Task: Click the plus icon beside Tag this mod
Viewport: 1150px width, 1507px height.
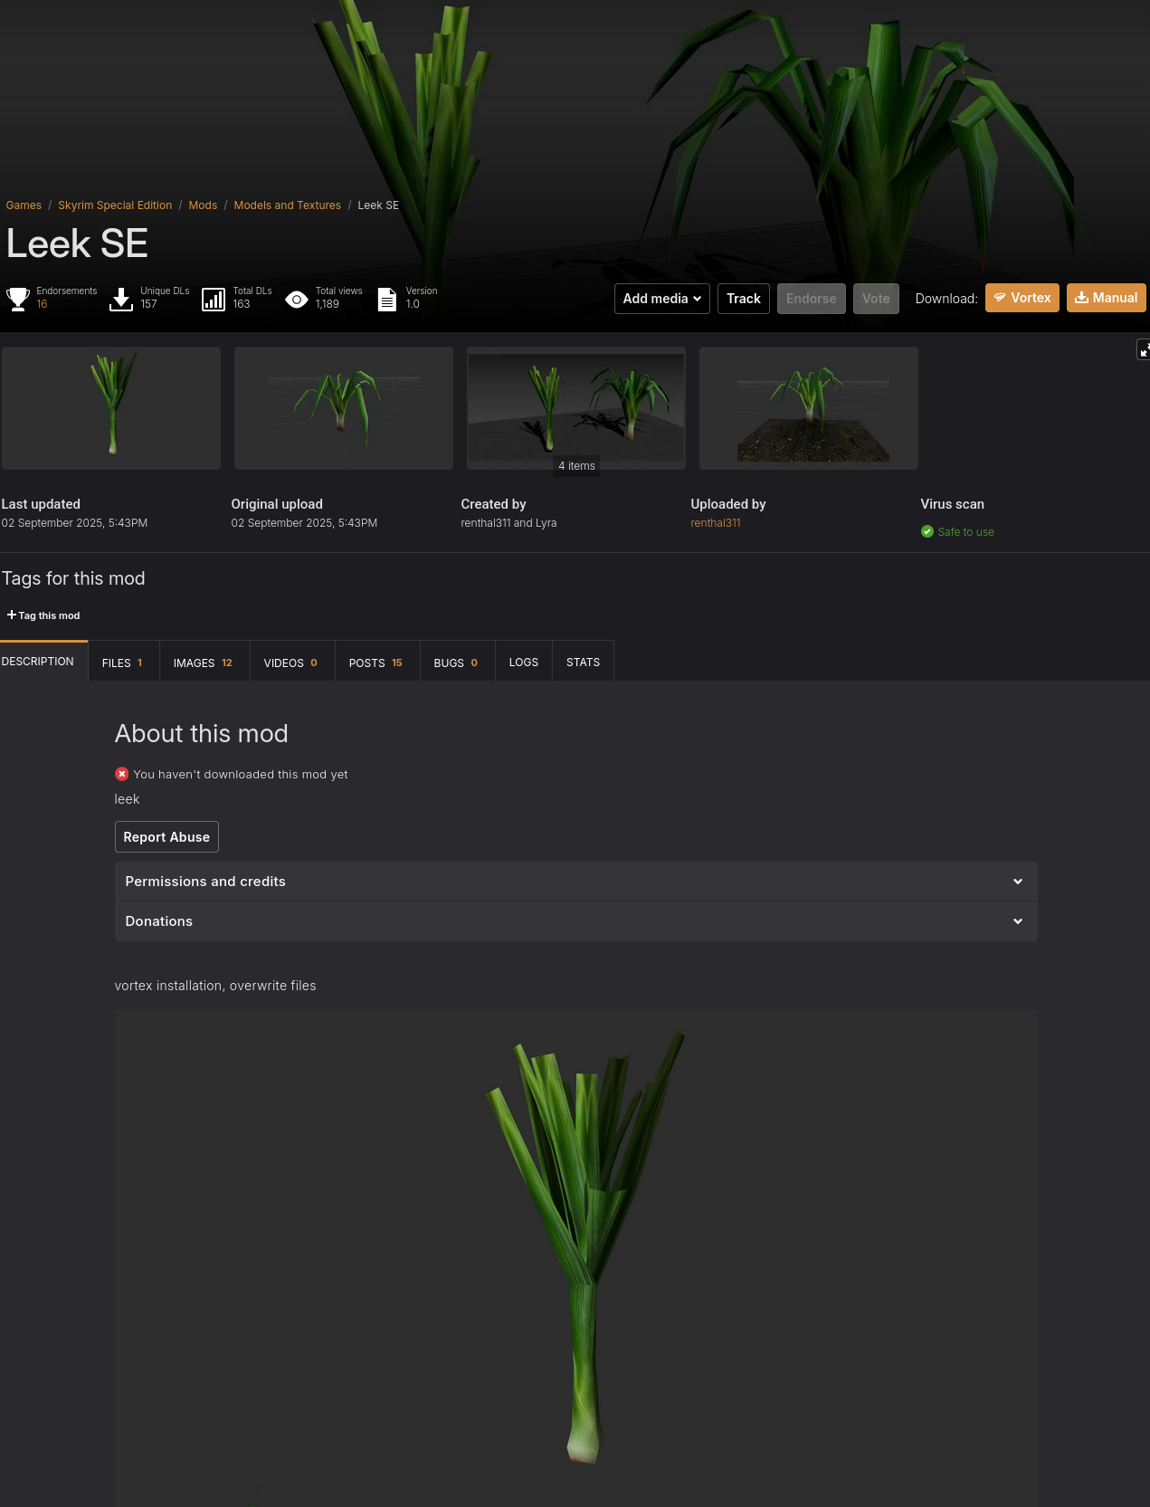Action: click(x=12, y=615)
